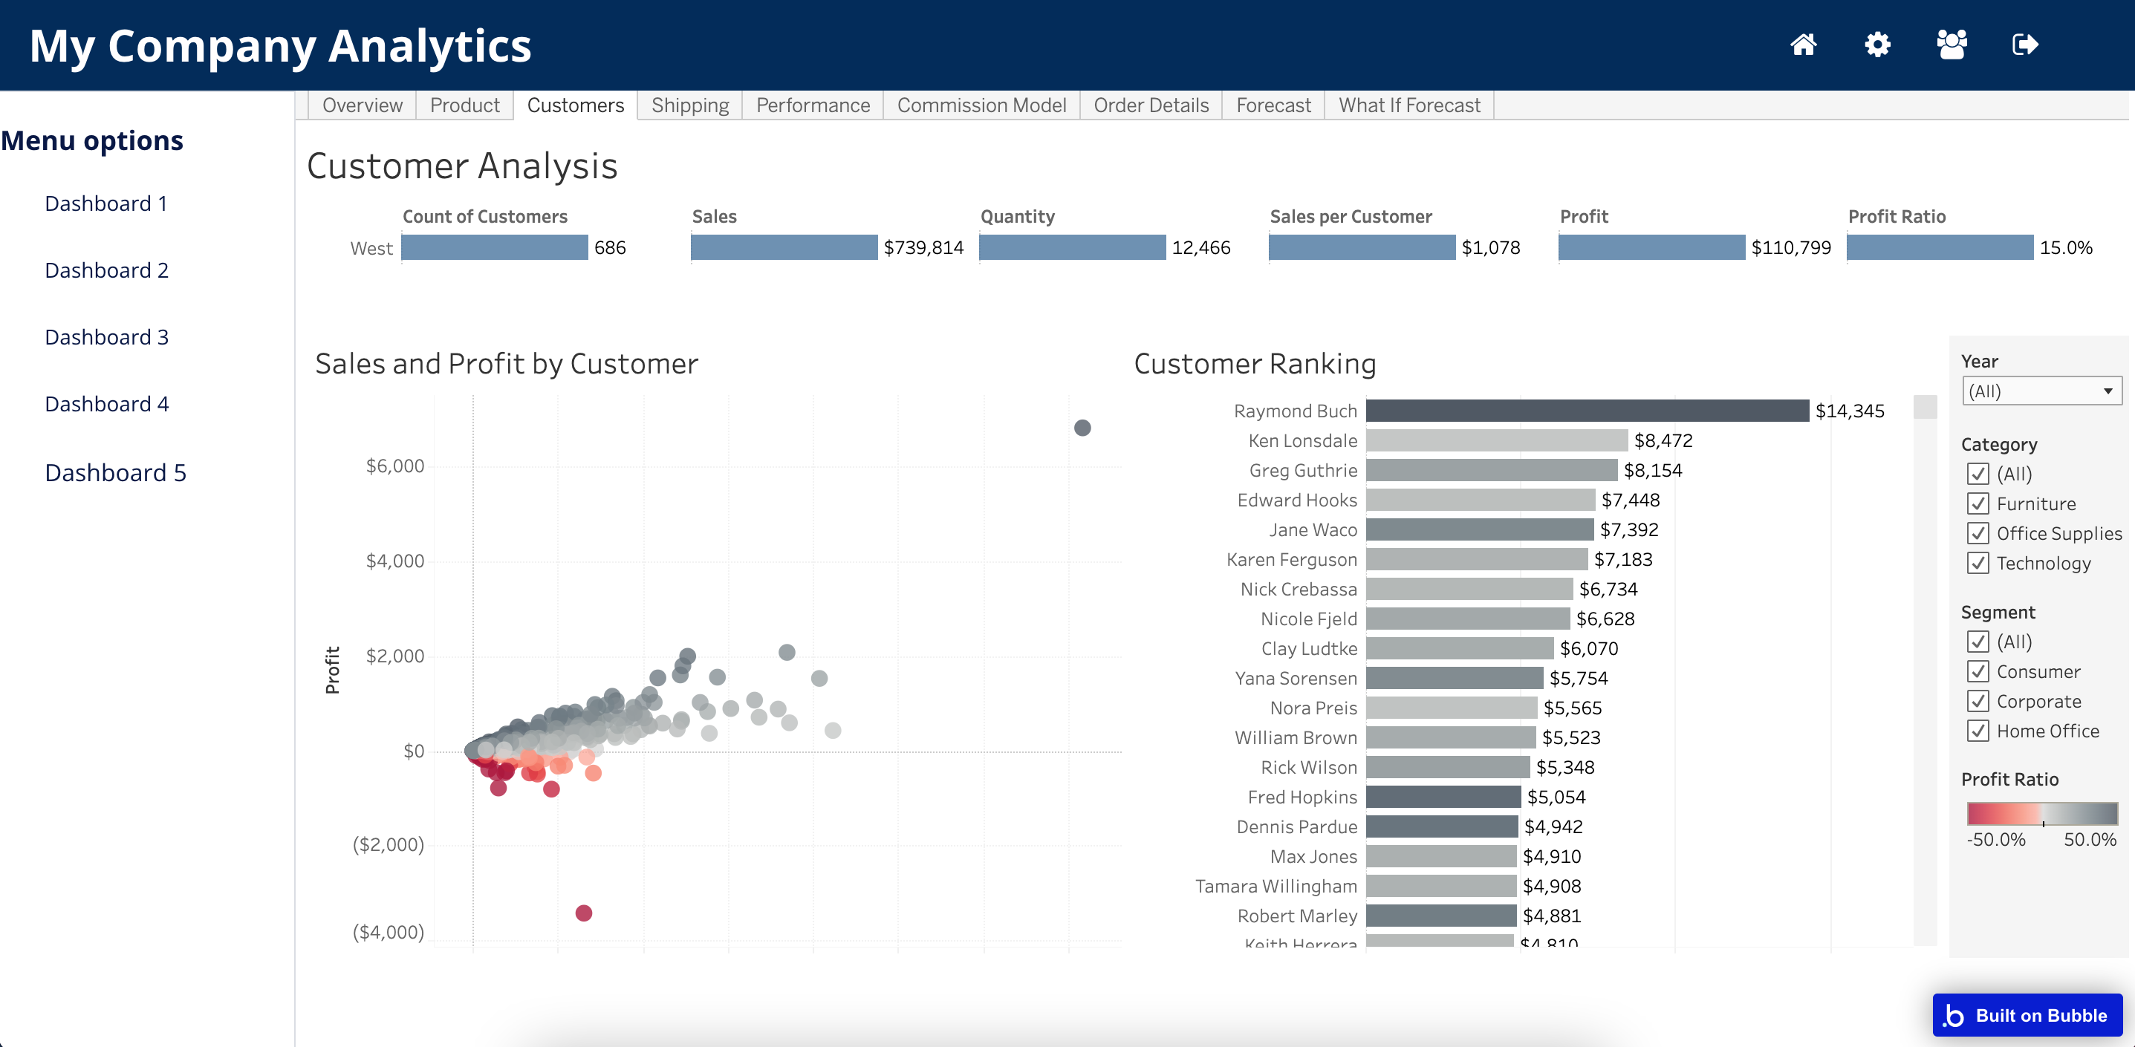The image size is (2135, 1047).
Task: Click the Profit Ratio color legend bar
Action: tap(2041, 813)
